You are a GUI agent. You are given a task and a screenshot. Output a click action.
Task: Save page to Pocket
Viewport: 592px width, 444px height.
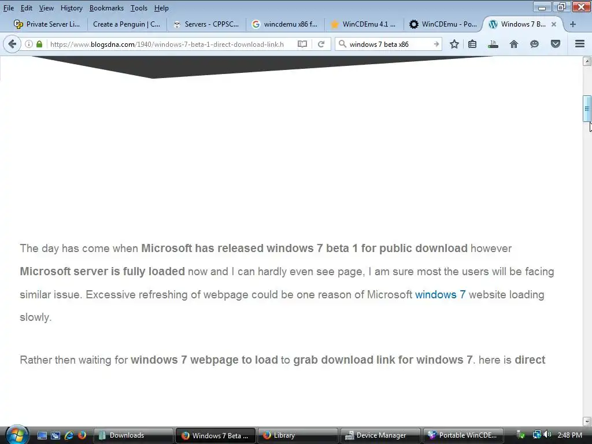tap(556, 44)
